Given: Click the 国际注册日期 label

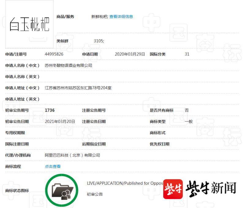Looking at the screenshot, I should tap(17, 144).
